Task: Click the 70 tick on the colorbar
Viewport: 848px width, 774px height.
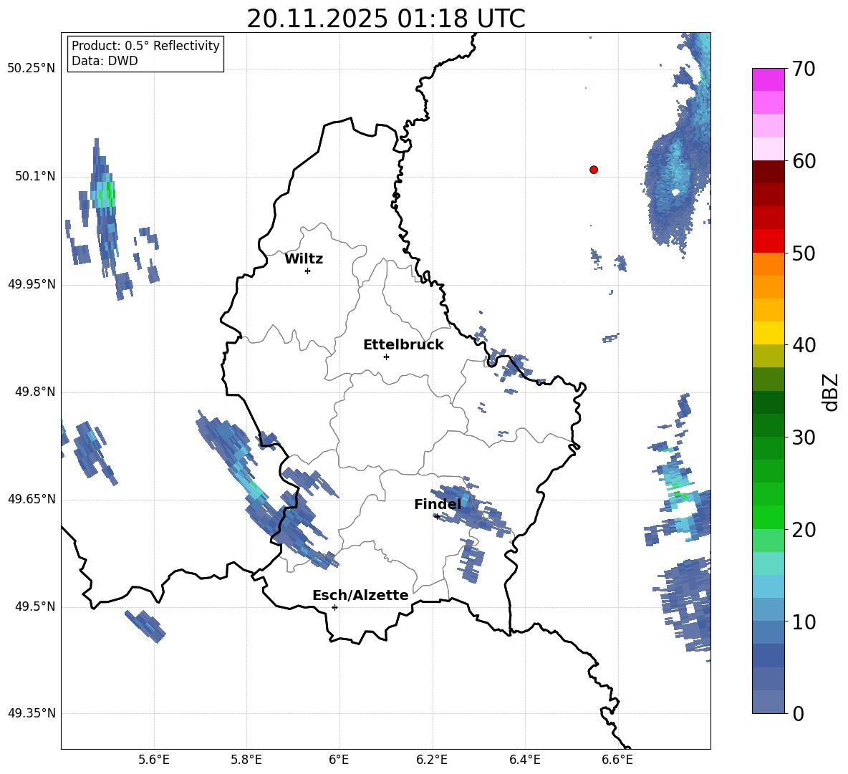Action: 804,69
